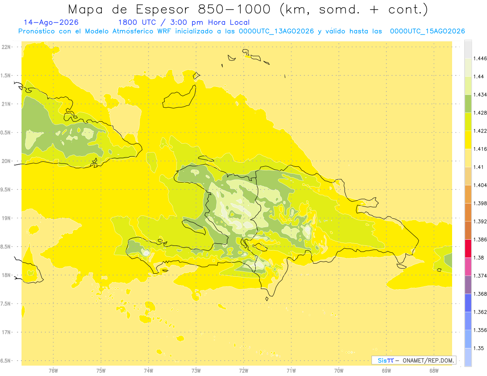Click the legend value '1.398'
The image size is (487, 376).
pyautogui.click(x=480, y=203)
